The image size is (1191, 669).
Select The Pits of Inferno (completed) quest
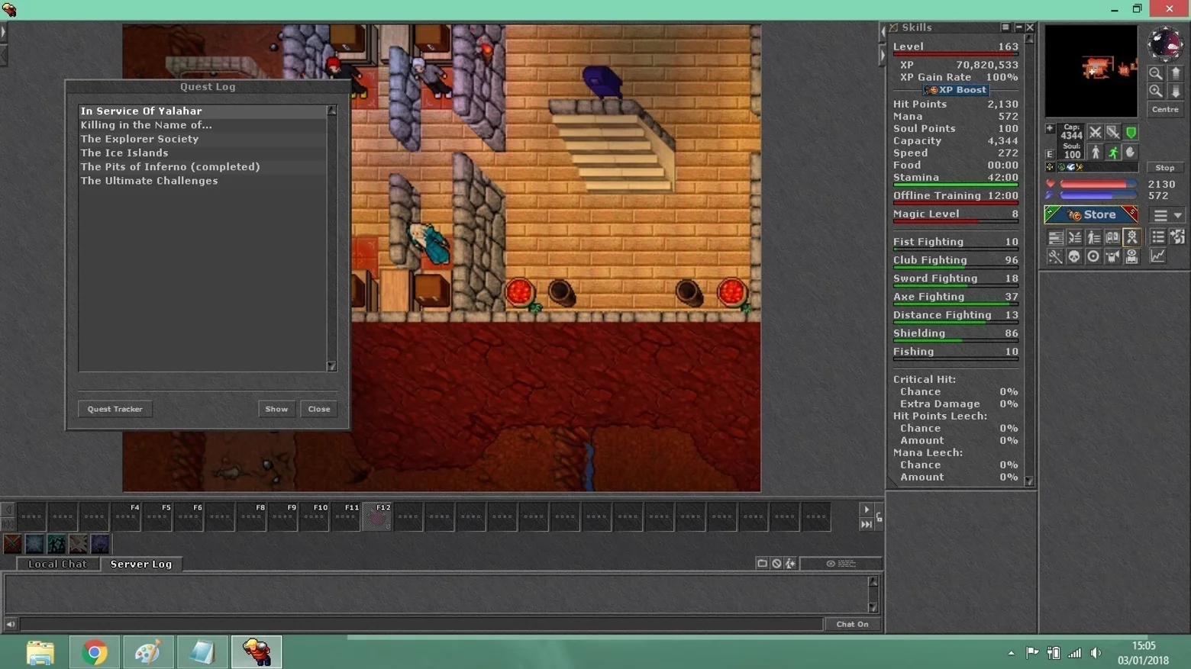click(x=202, y=166)
